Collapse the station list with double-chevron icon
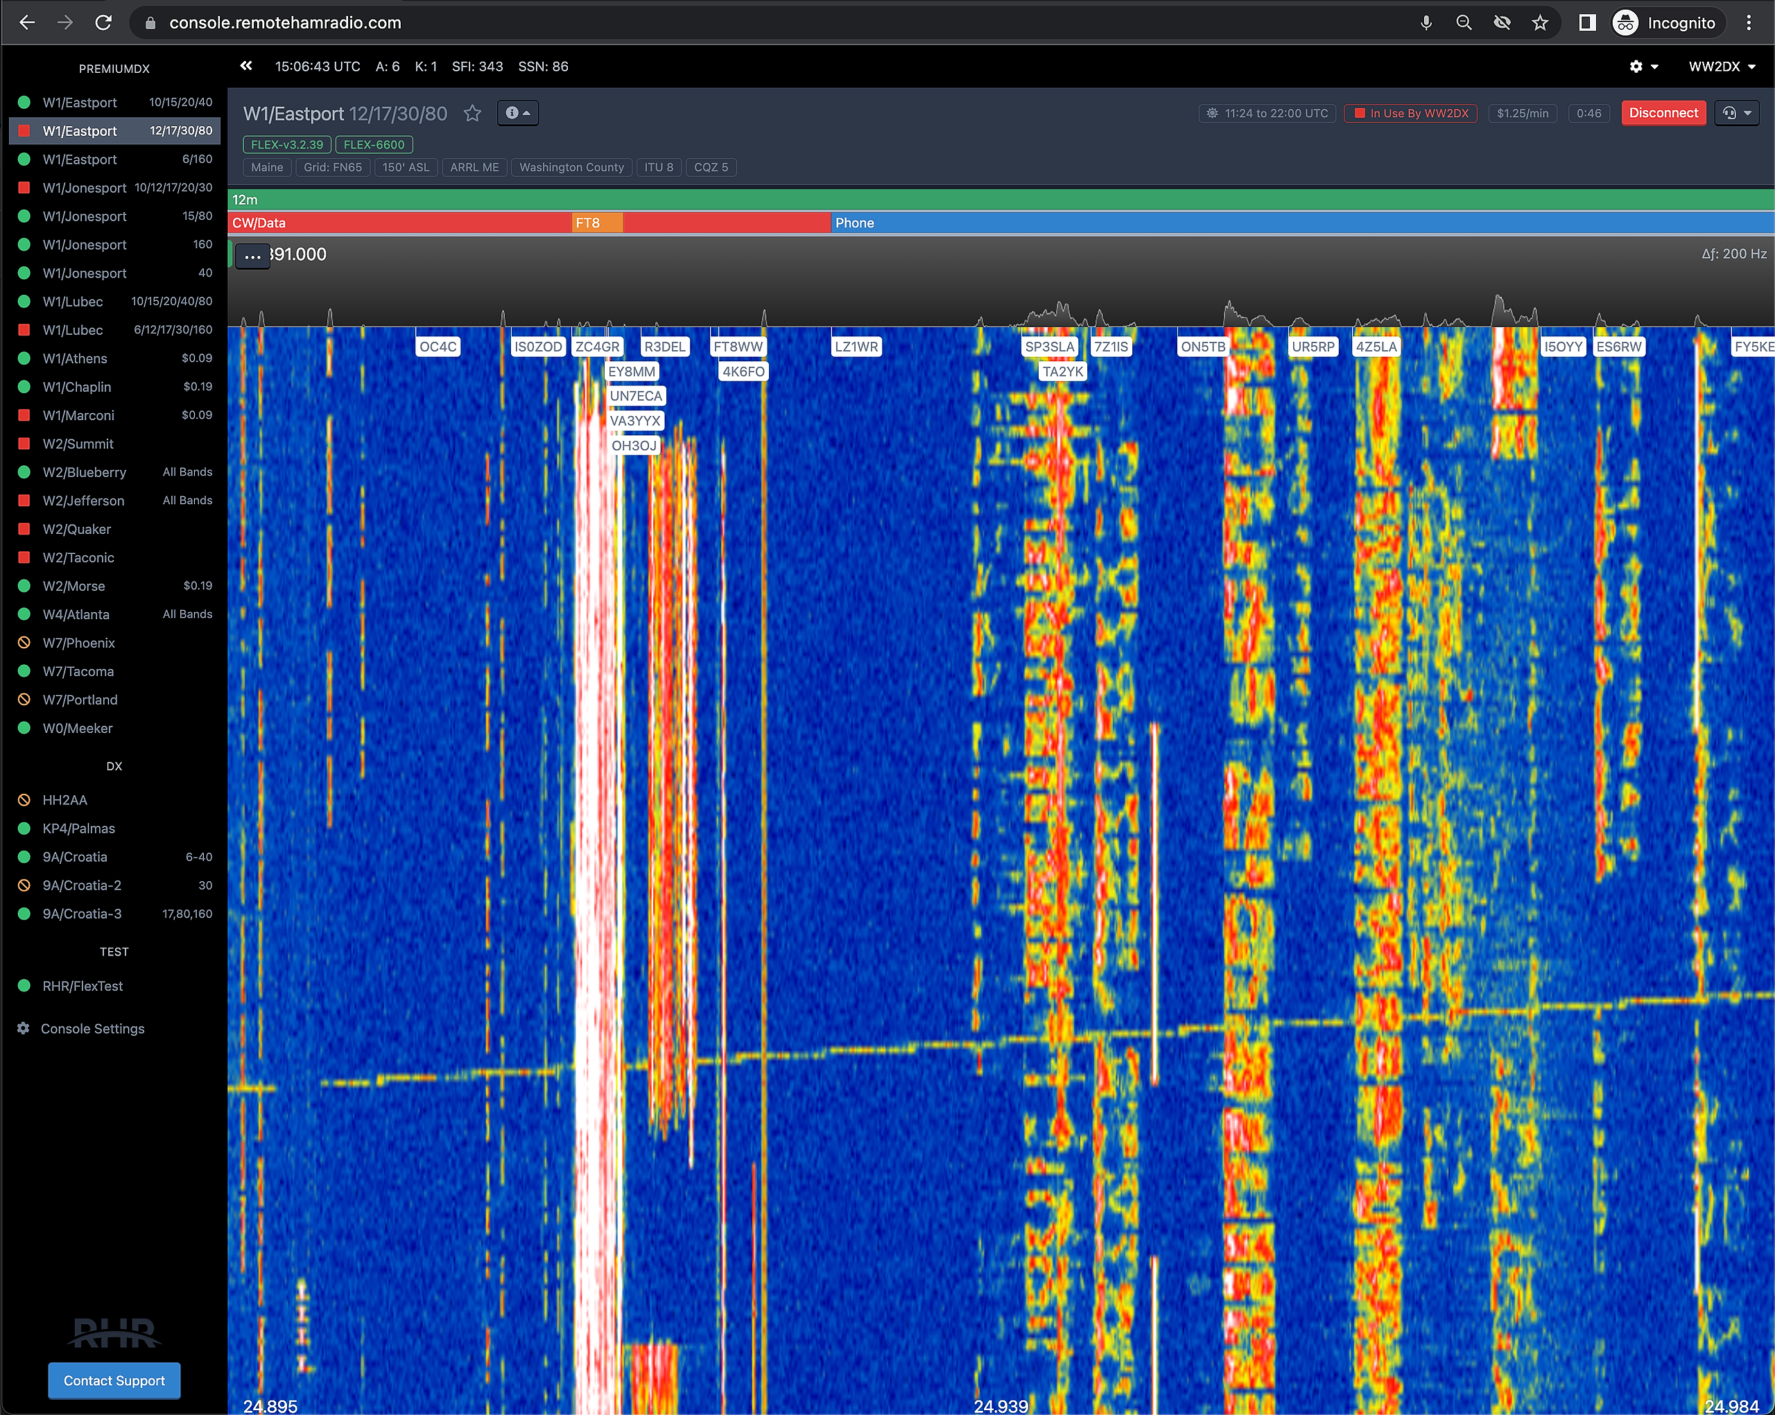 tap(246, 66)
